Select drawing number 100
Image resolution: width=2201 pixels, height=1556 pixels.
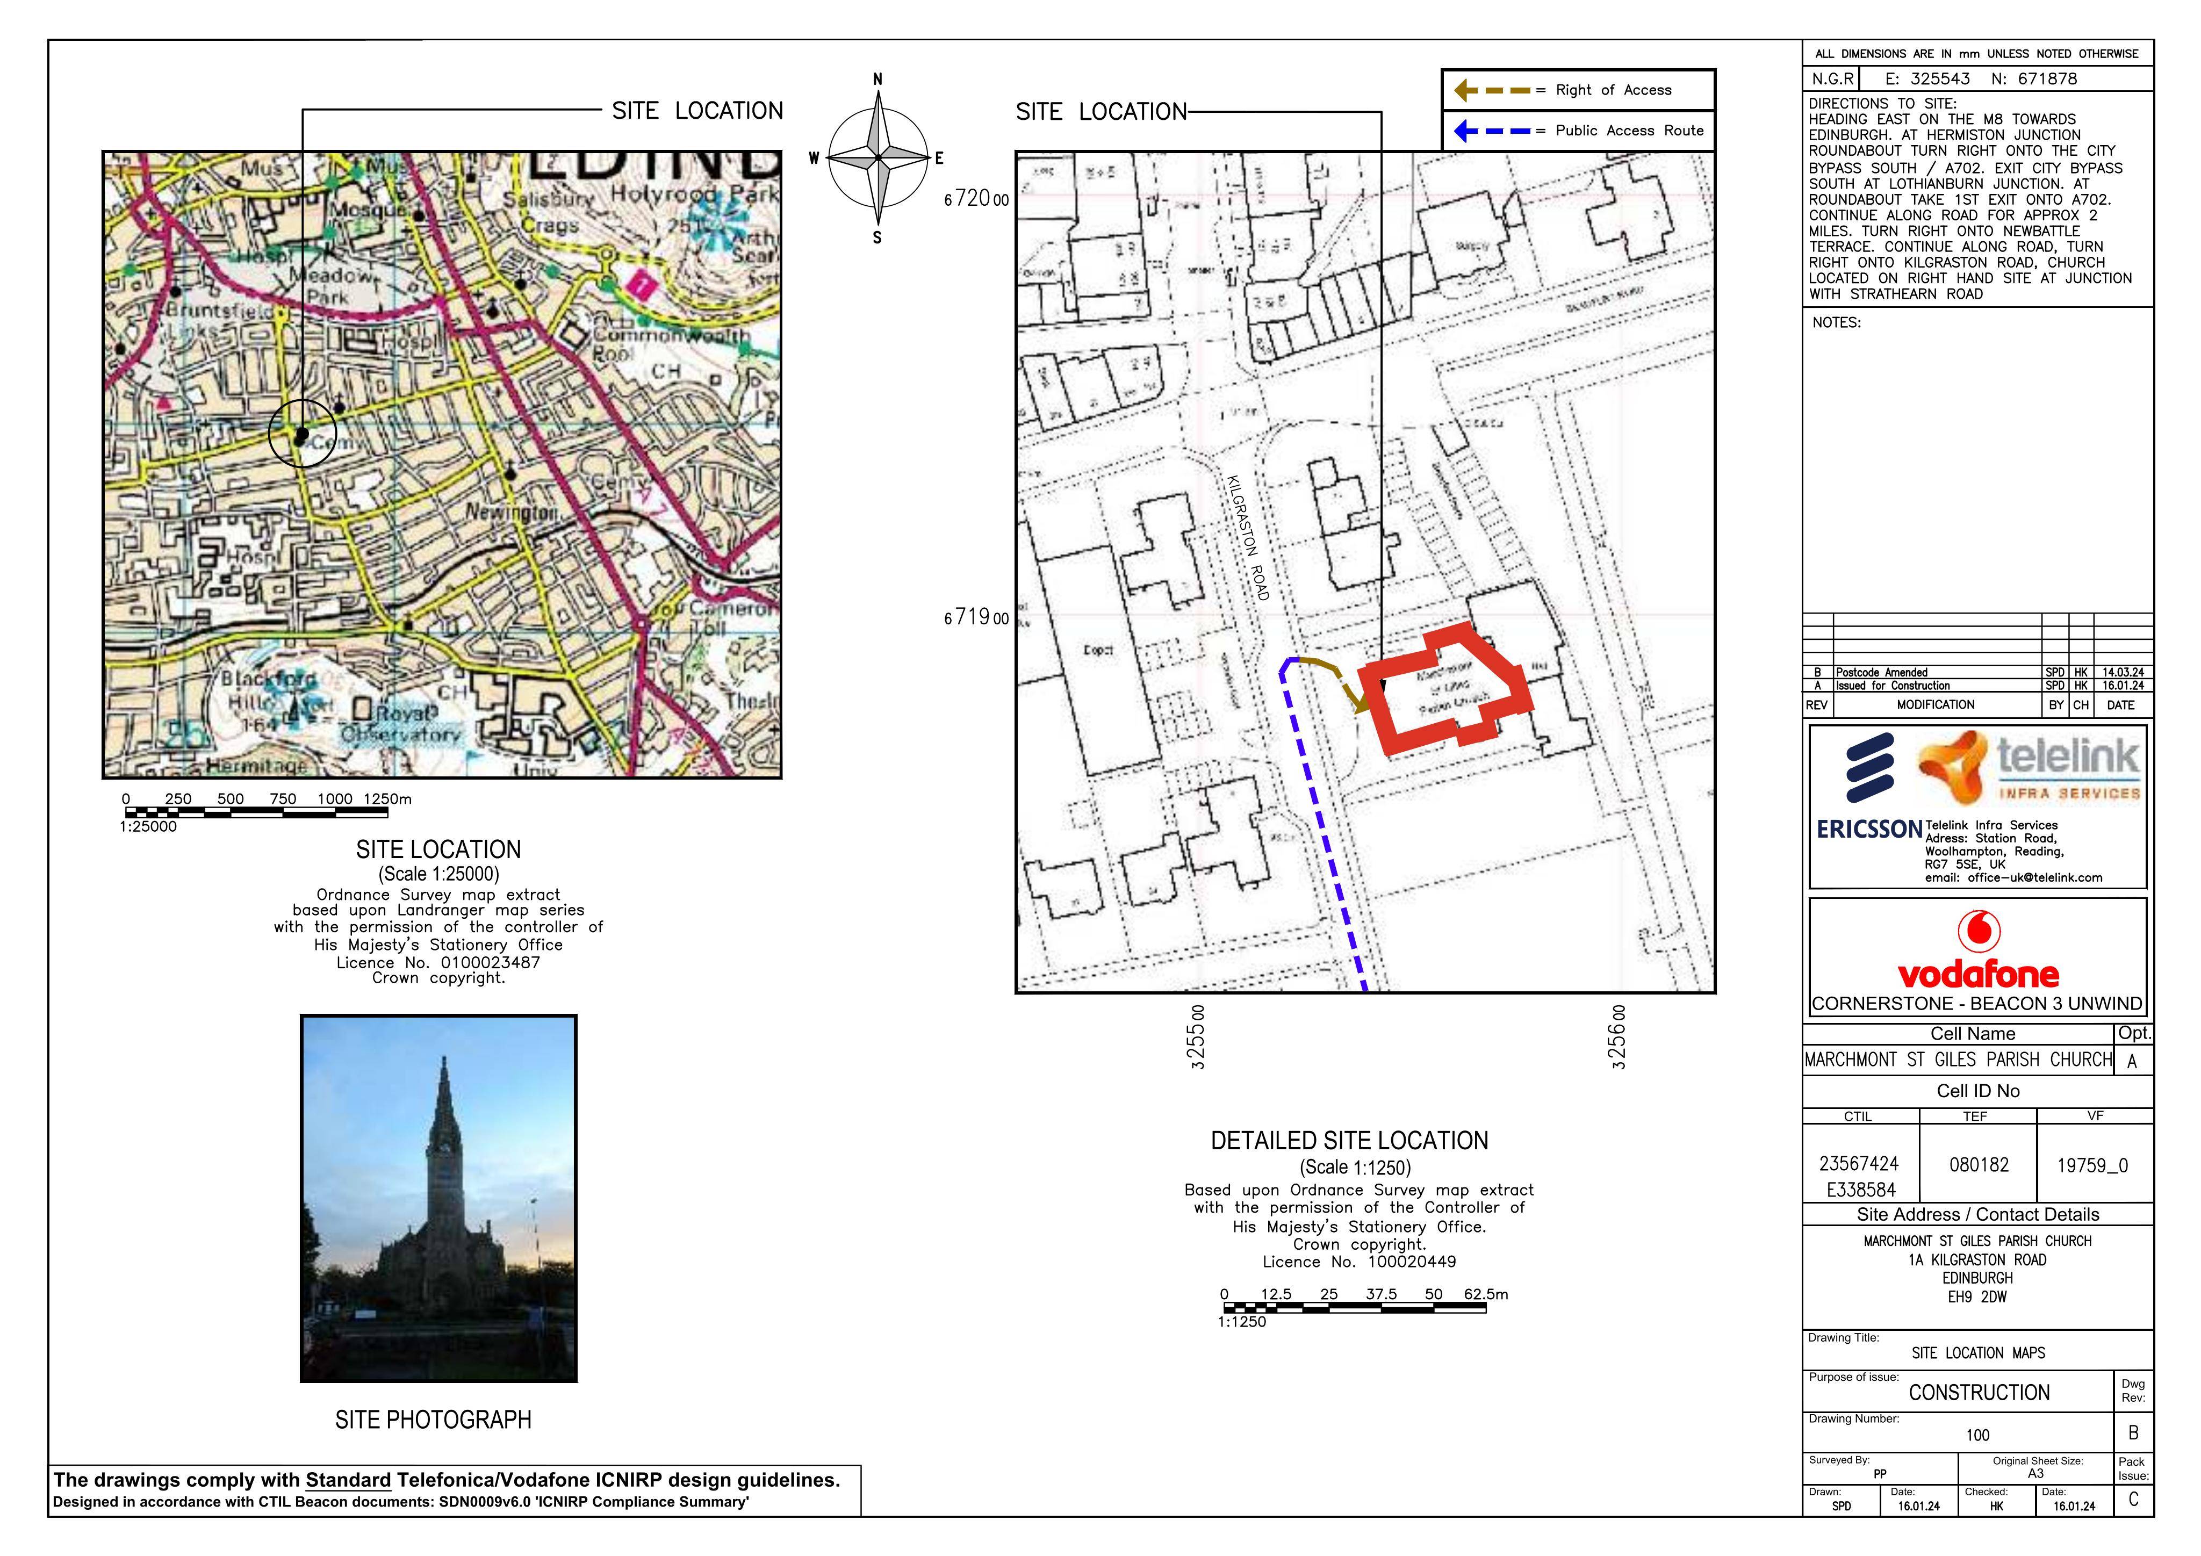pos(1977,1435)
